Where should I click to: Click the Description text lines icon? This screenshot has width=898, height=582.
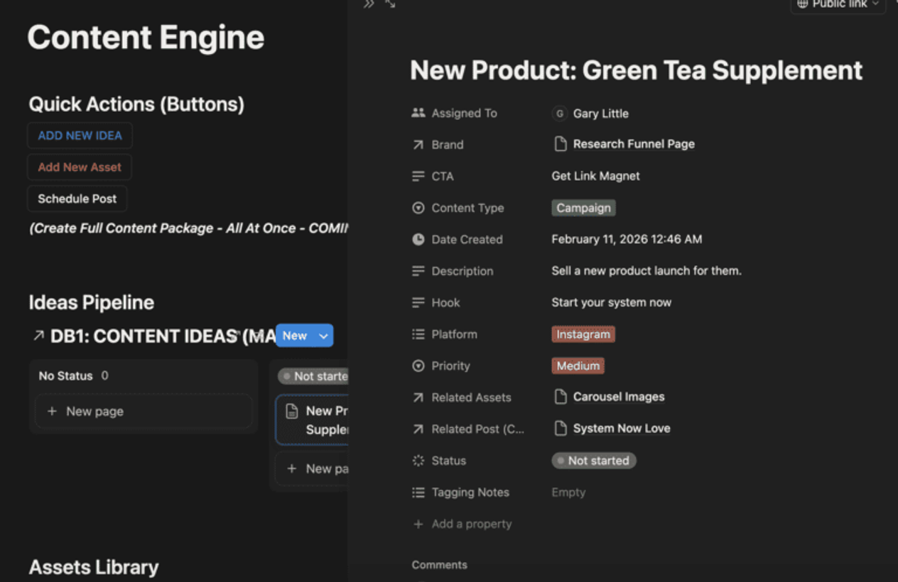coord(418,271)
